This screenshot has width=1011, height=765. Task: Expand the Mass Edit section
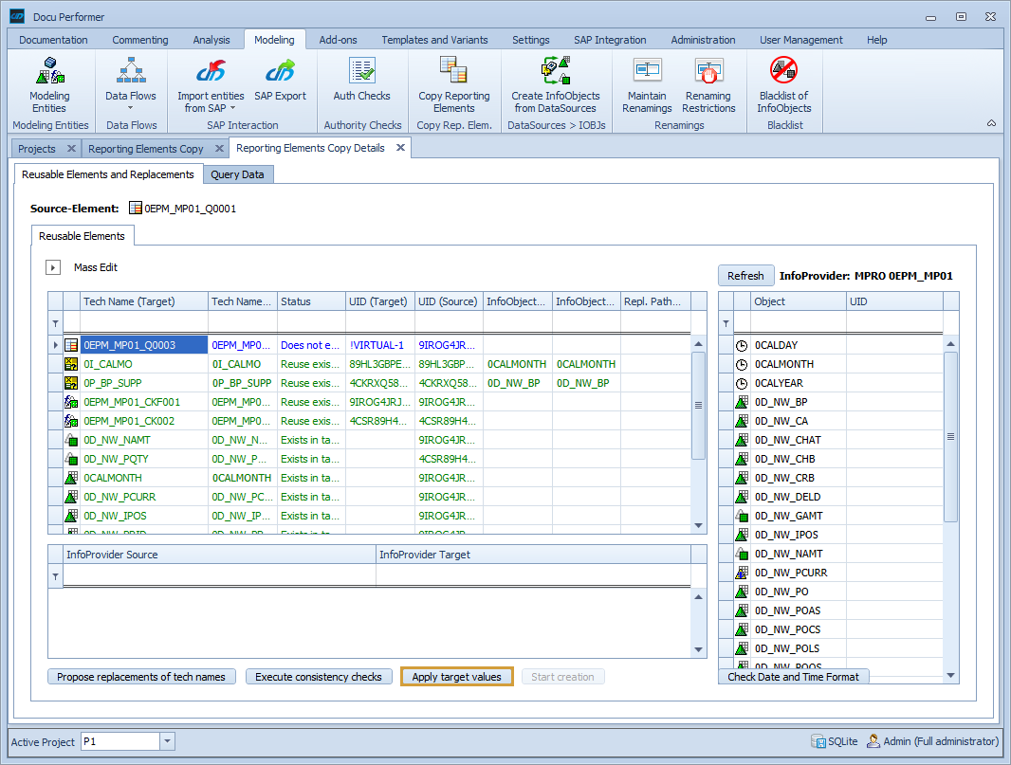(x=52, y=266)
